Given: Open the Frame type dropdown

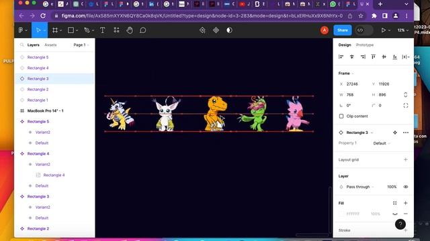Looking at the screenshot, I should click(x=346, y=73).
